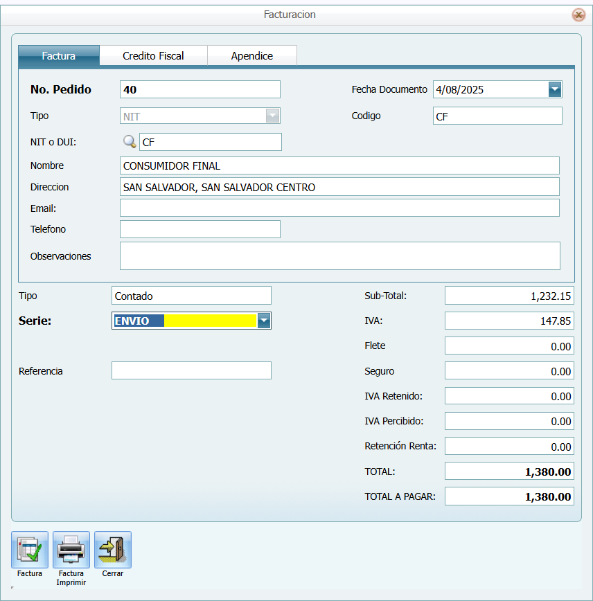The height and width of the screenshot is (601, 593).
Task: Click into the Telefono field
Action: click(x=200, y=229)
